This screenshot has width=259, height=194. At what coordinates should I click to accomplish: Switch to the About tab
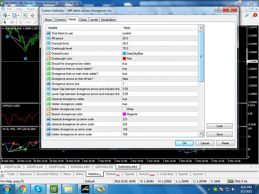(x=48, y=19)
